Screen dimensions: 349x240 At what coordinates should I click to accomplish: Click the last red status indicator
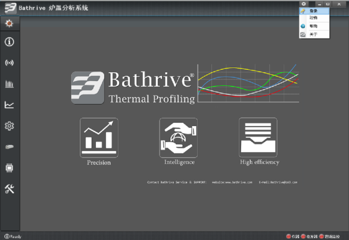322,236
